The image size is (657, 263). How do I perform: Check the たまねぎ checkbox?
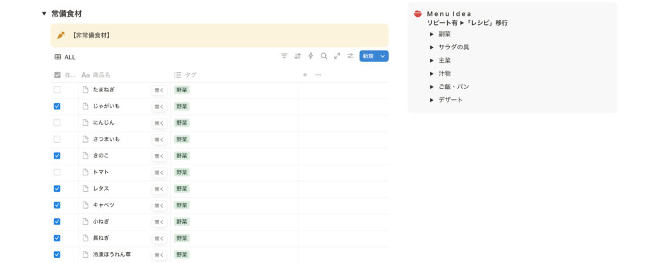click(57, 90)
